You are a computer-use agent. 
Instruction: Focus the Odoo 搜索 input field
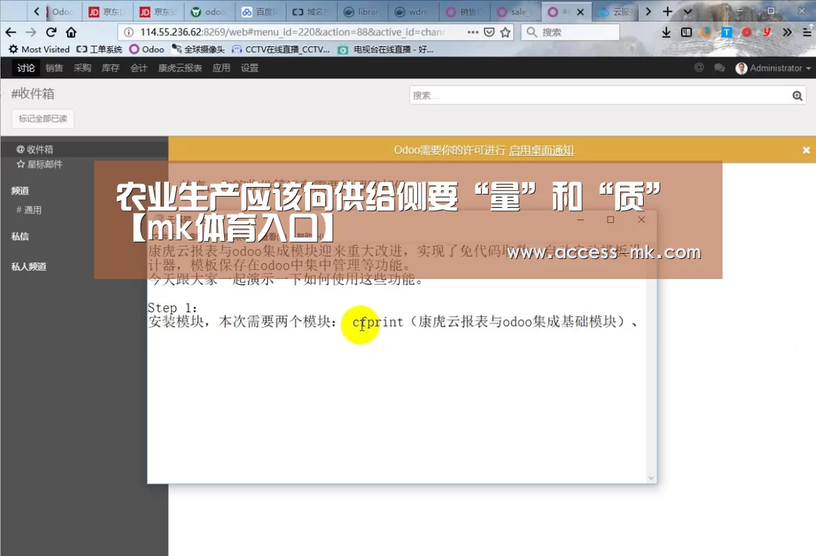600,96
